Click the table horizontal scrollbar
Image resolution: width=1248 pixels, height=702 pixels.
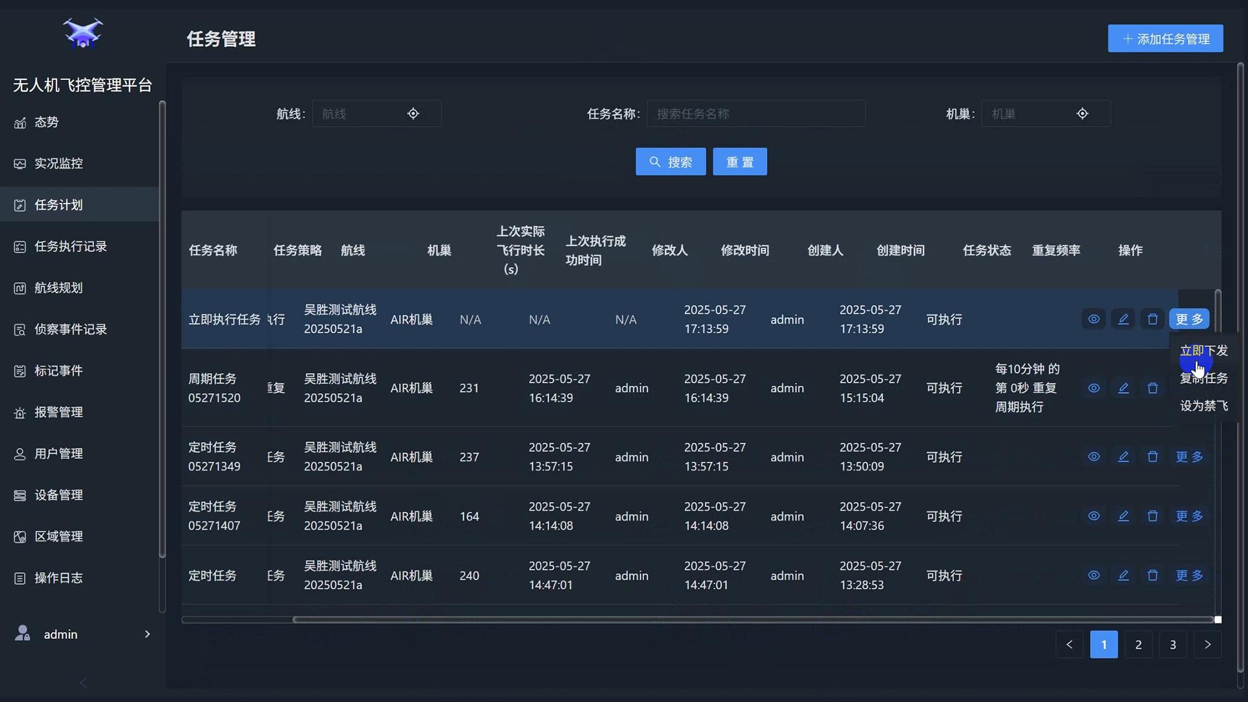(753, 619)
